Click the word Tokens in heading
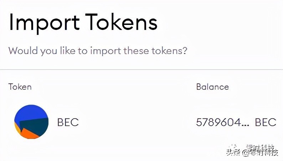Viewport: 283px width, 161px height. click(x=121, y=22)
